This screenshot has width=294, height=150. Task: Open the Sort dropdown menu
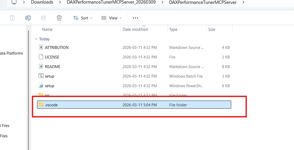pyautogui.click(x=83, y=18)
